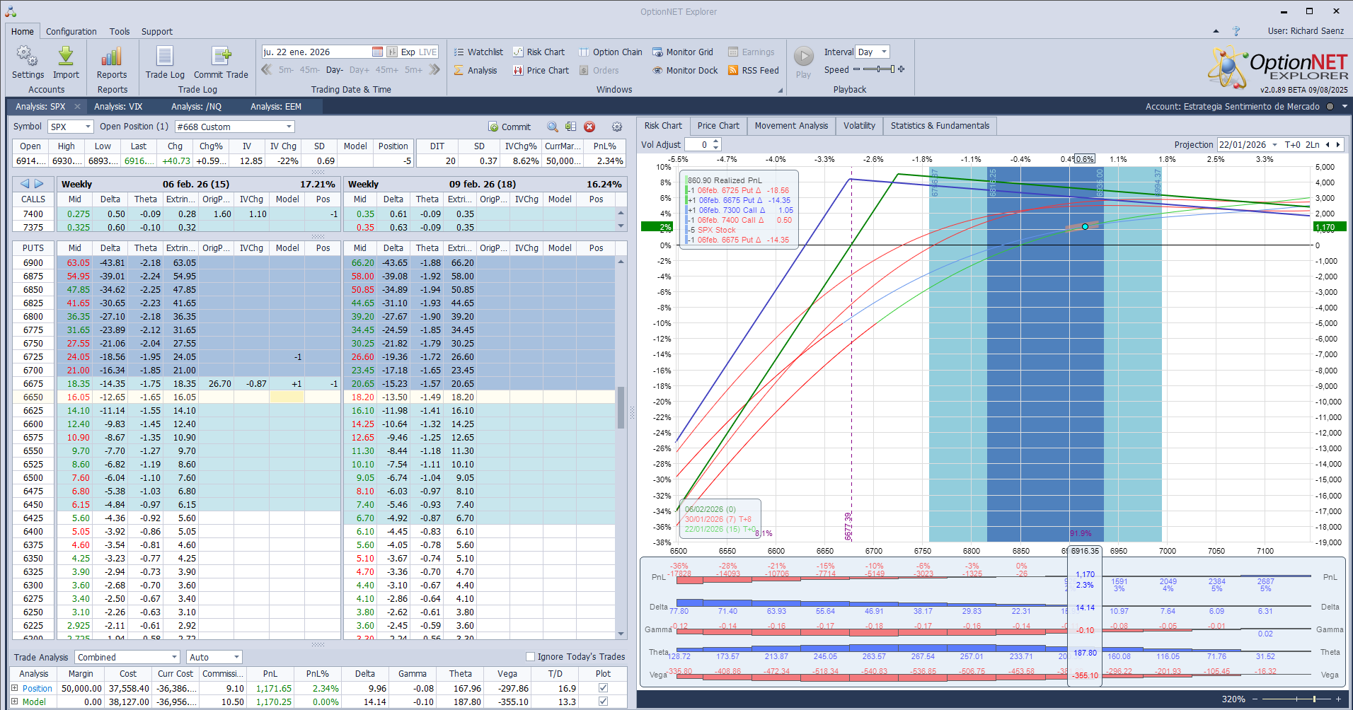Click the red delete position icon
Viewport: 1353px width, 710px height.
pos(589,127)
